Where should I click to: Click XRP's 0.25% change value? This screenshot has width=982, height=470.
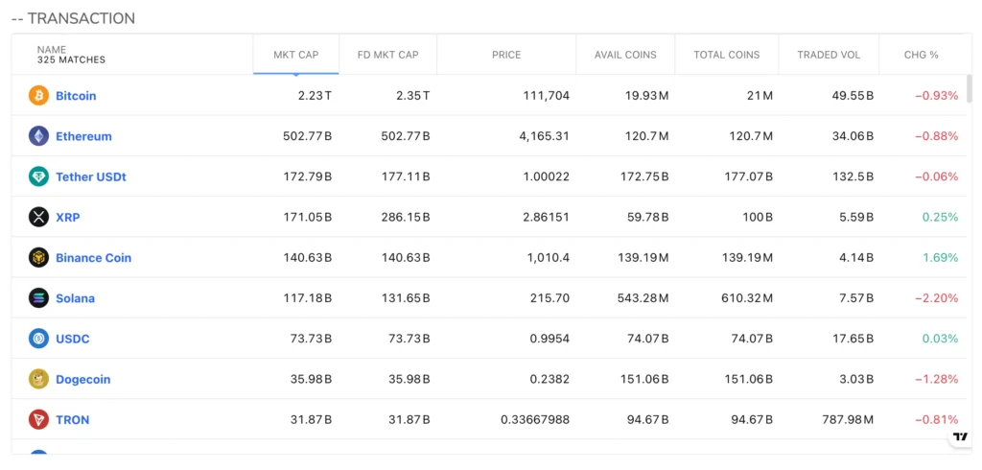[940, 218]
